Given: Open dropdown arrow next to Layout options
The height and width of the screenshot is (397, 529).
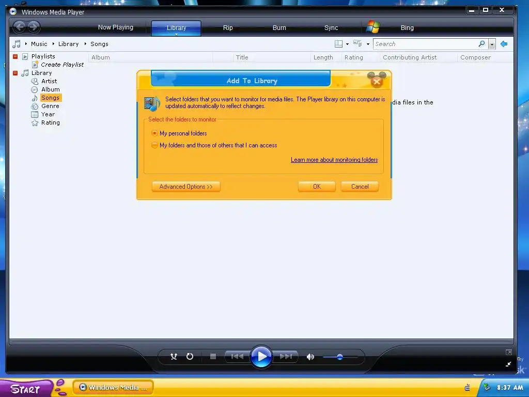Looking at the screenshot, I should [347, 44].
